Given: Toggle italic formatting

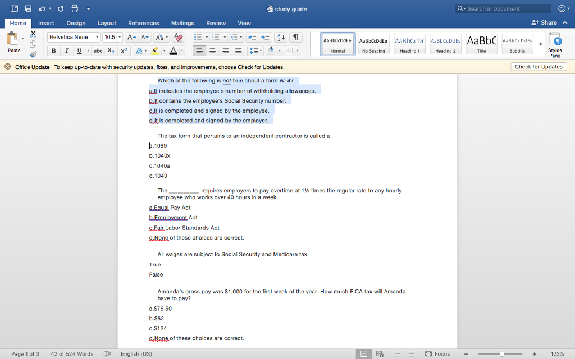Looking at the screenshot, I should click(x=66, y=51).
